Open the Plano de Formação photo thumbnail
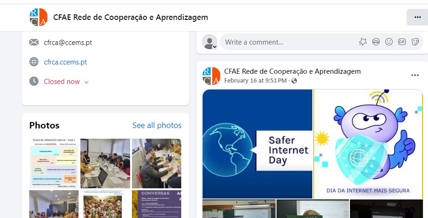Screen dimensions: 428x218 53,163
